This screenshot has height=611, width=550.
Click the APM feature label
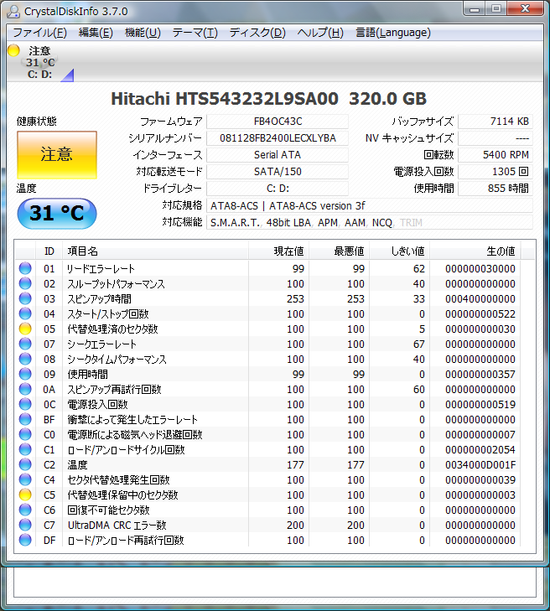[x=328, y=222]
